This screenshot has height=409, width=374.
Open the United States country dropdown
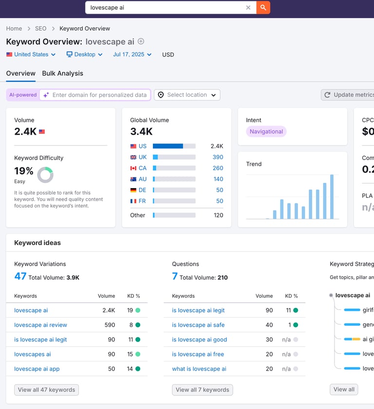(x=31, y=54)
